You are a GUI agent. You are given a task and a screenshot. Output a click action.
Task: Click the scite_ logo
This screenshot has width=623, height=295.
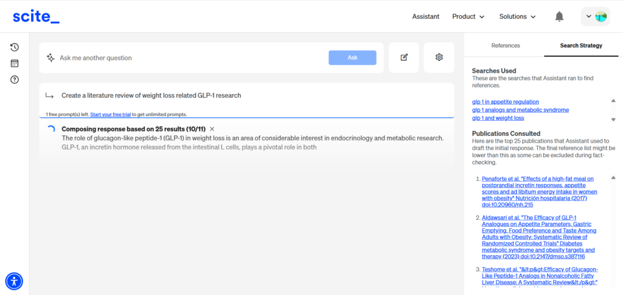pyautogui.click(x=36, y=16)
